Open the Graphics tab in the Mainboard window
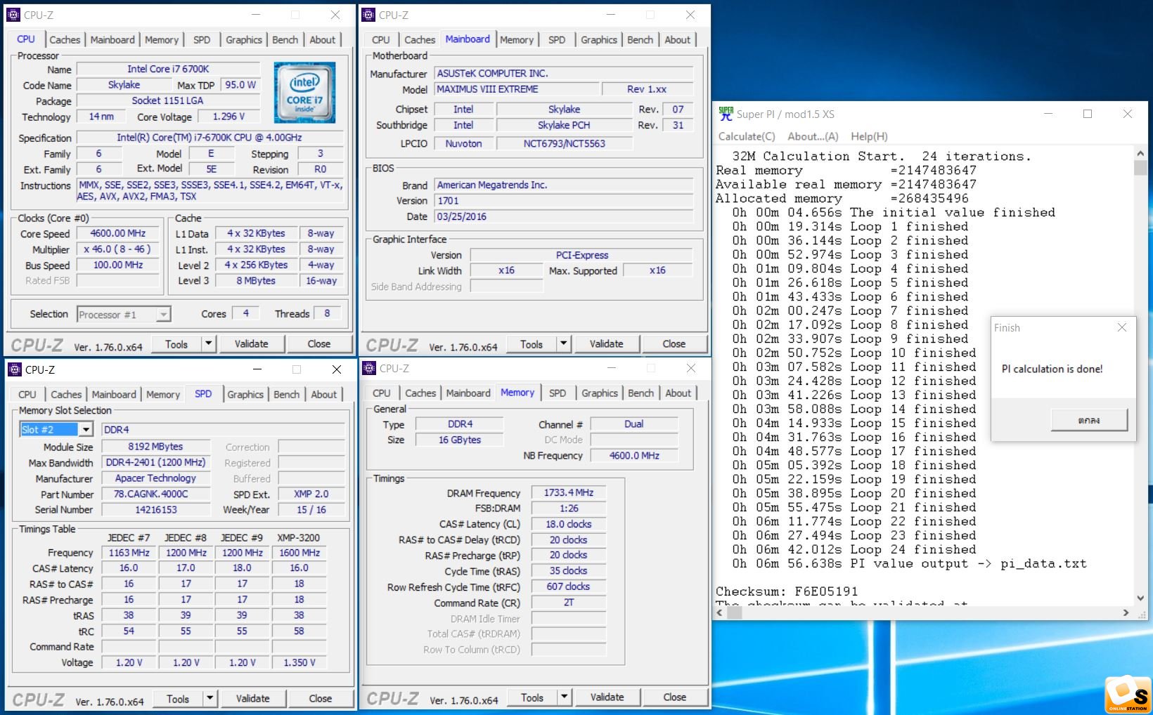 coord(599,40)
